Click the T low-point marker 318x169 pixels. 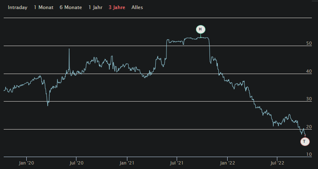point(305,141)
